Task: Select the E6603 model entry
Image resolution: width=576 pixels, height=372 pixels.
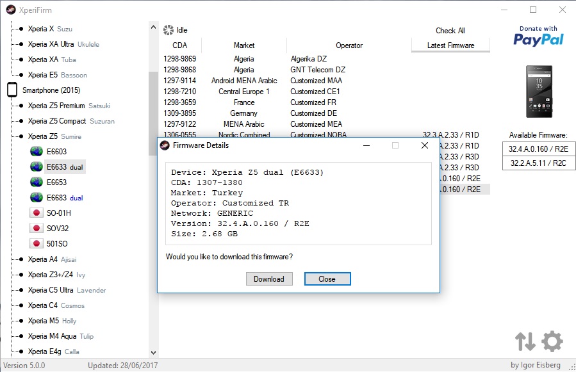Action: pos(56,151)
